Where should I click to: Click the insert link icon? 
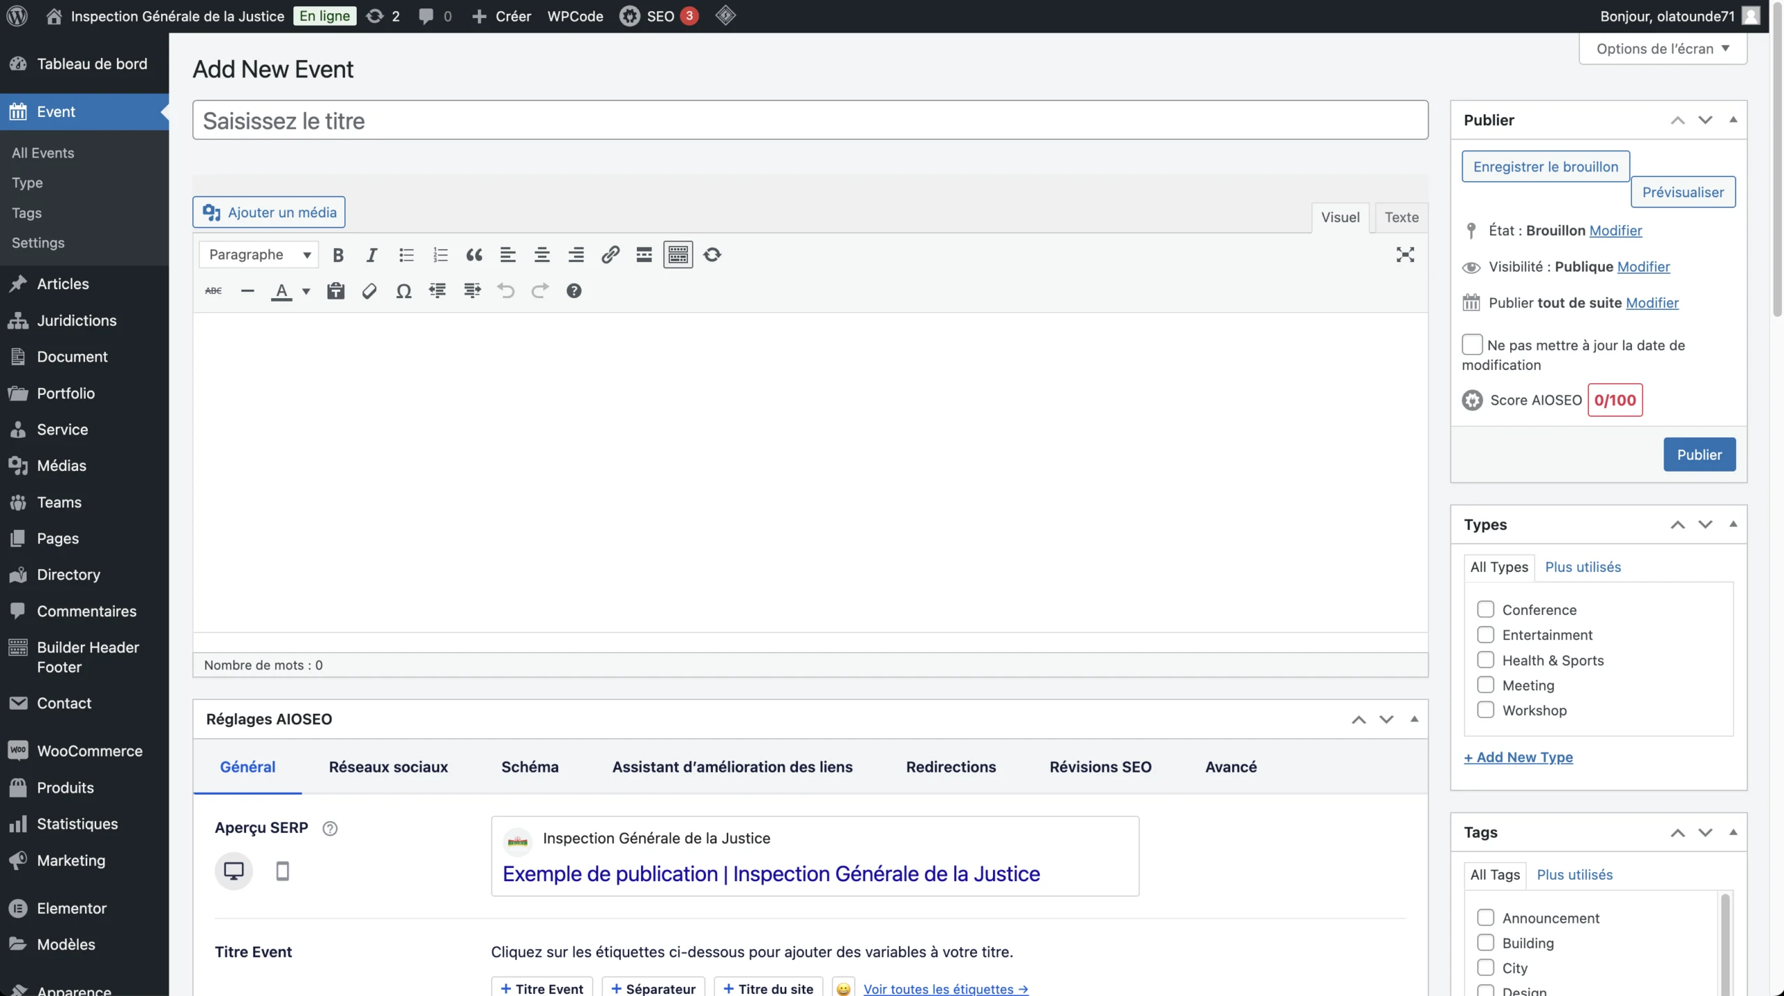610,255
